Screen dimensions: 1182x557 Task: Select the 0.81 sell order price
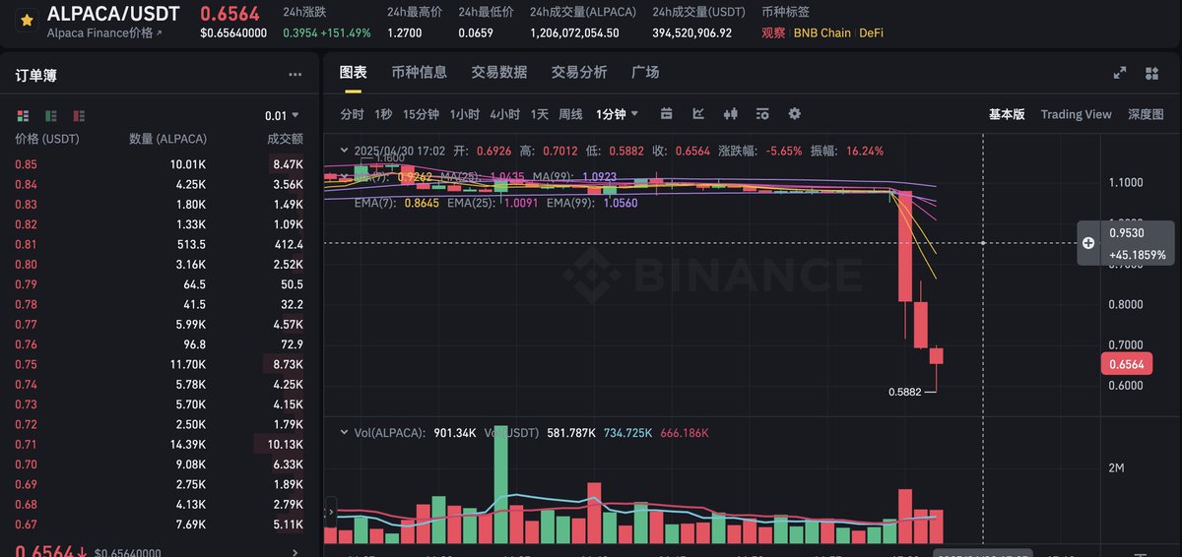(26, 244)
